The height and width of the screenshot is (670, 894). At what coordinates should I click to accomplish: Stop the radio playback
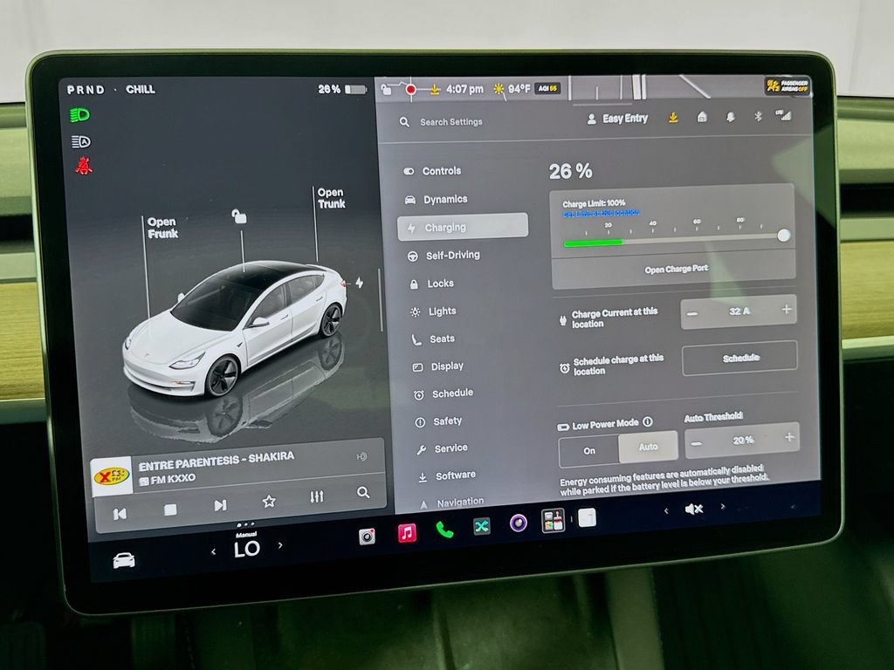click(x=170, y=509)
